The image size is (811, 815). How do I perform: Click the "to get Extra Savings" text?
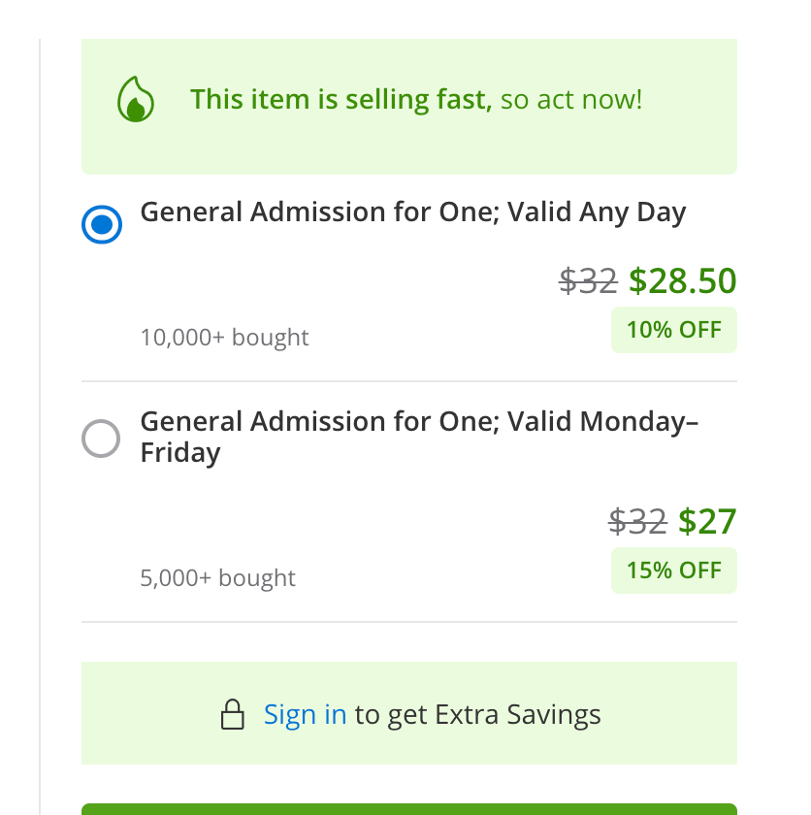coord(477,715)
